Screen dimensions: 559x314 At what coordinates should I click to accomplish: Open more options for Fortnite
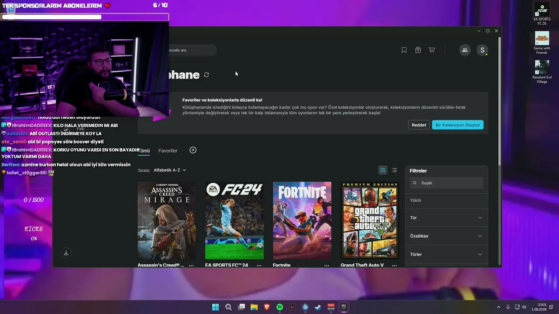pyautogui.click(x=327, y=265)
